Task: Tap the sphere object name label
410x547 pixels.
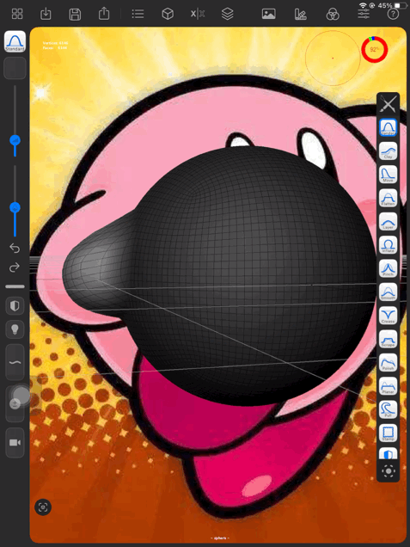Action: [x=218, y=538]
